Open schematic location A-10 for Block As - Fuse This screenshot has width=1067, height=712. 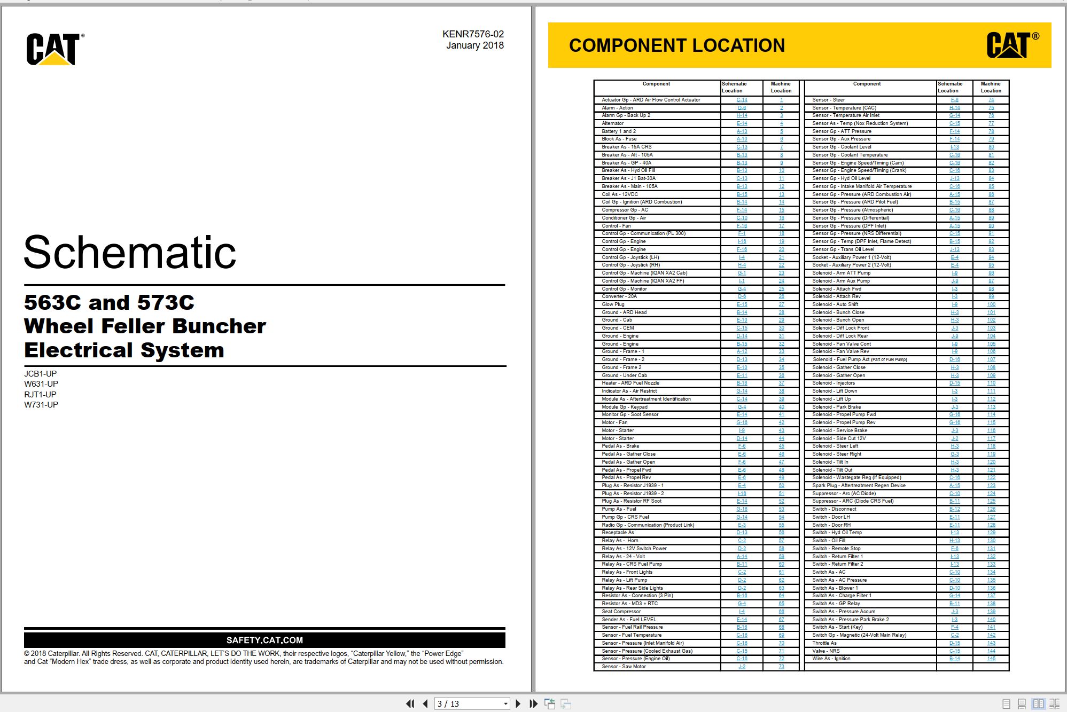pos(742,139)
